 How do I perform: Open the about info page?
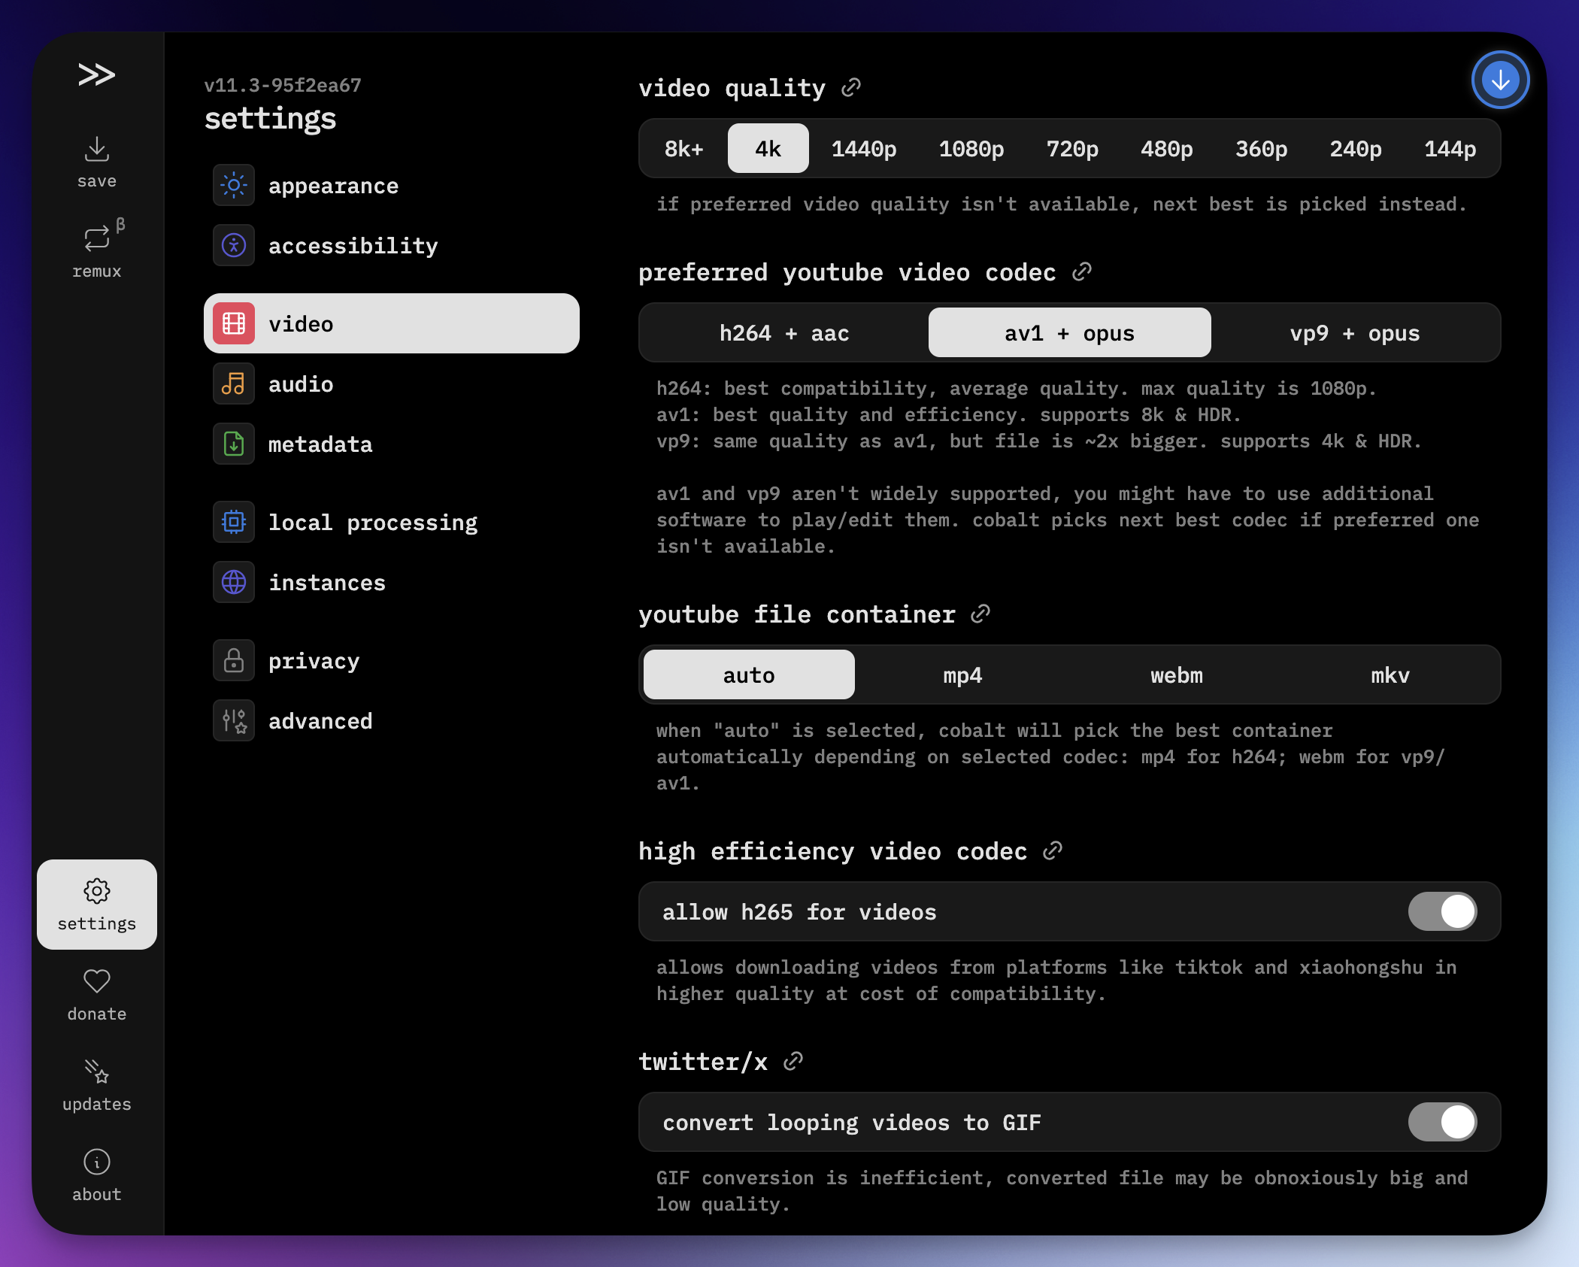[x=96, y=1175]
